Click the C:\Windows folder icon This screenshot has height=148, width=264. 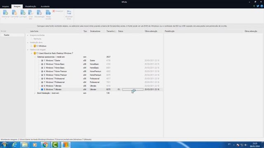tap(35, 46)
